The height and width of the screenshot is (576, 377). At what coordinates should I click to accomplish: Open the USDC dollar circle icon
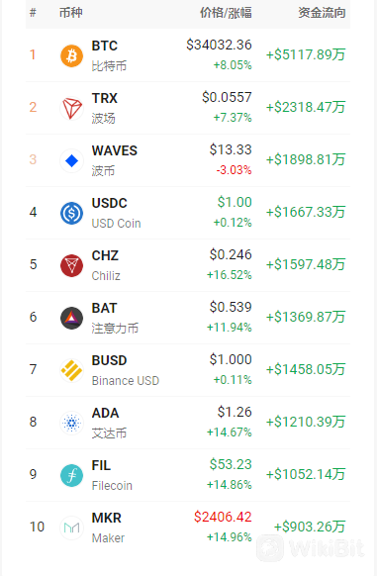(x=71, y=214)
